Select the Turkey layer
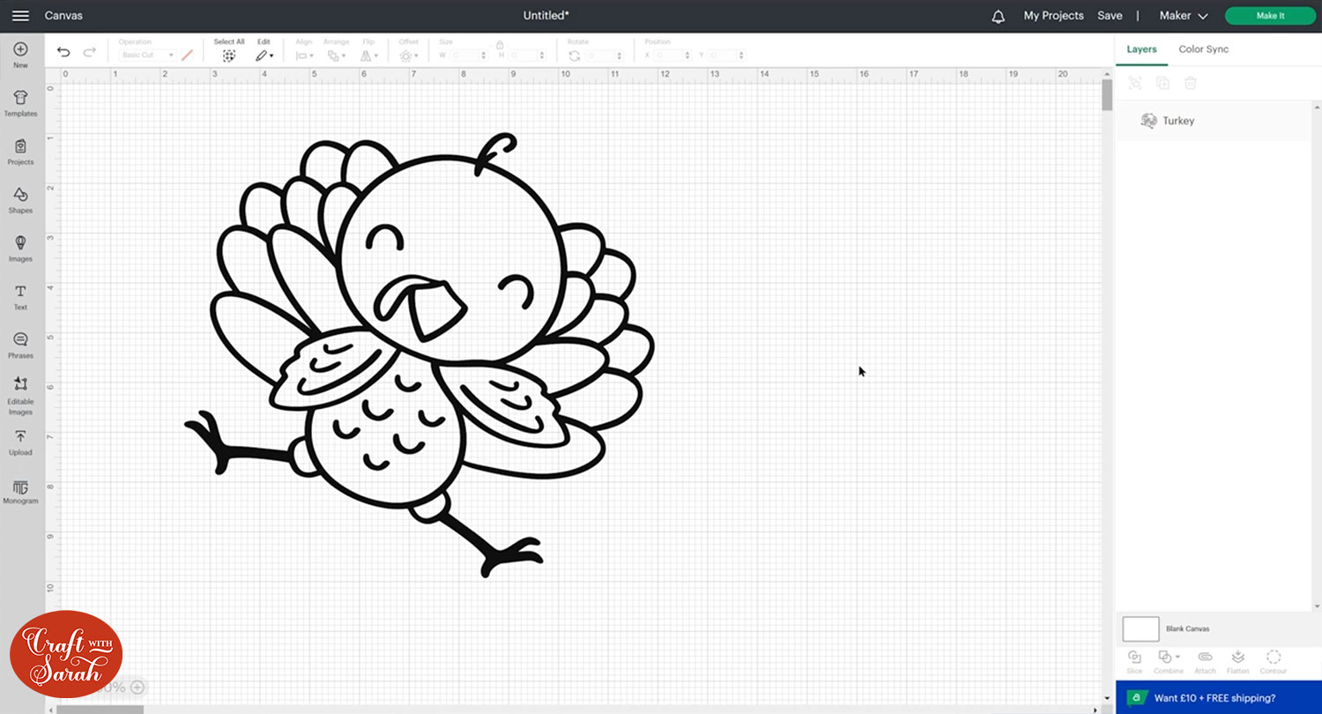 (x=1212, y=121)
